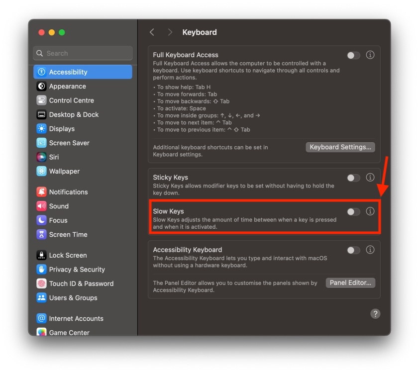The width and height of the screenshot is (419, 373).
Task: Click the Keyboard Settings... button
Action: coord(340,147)
